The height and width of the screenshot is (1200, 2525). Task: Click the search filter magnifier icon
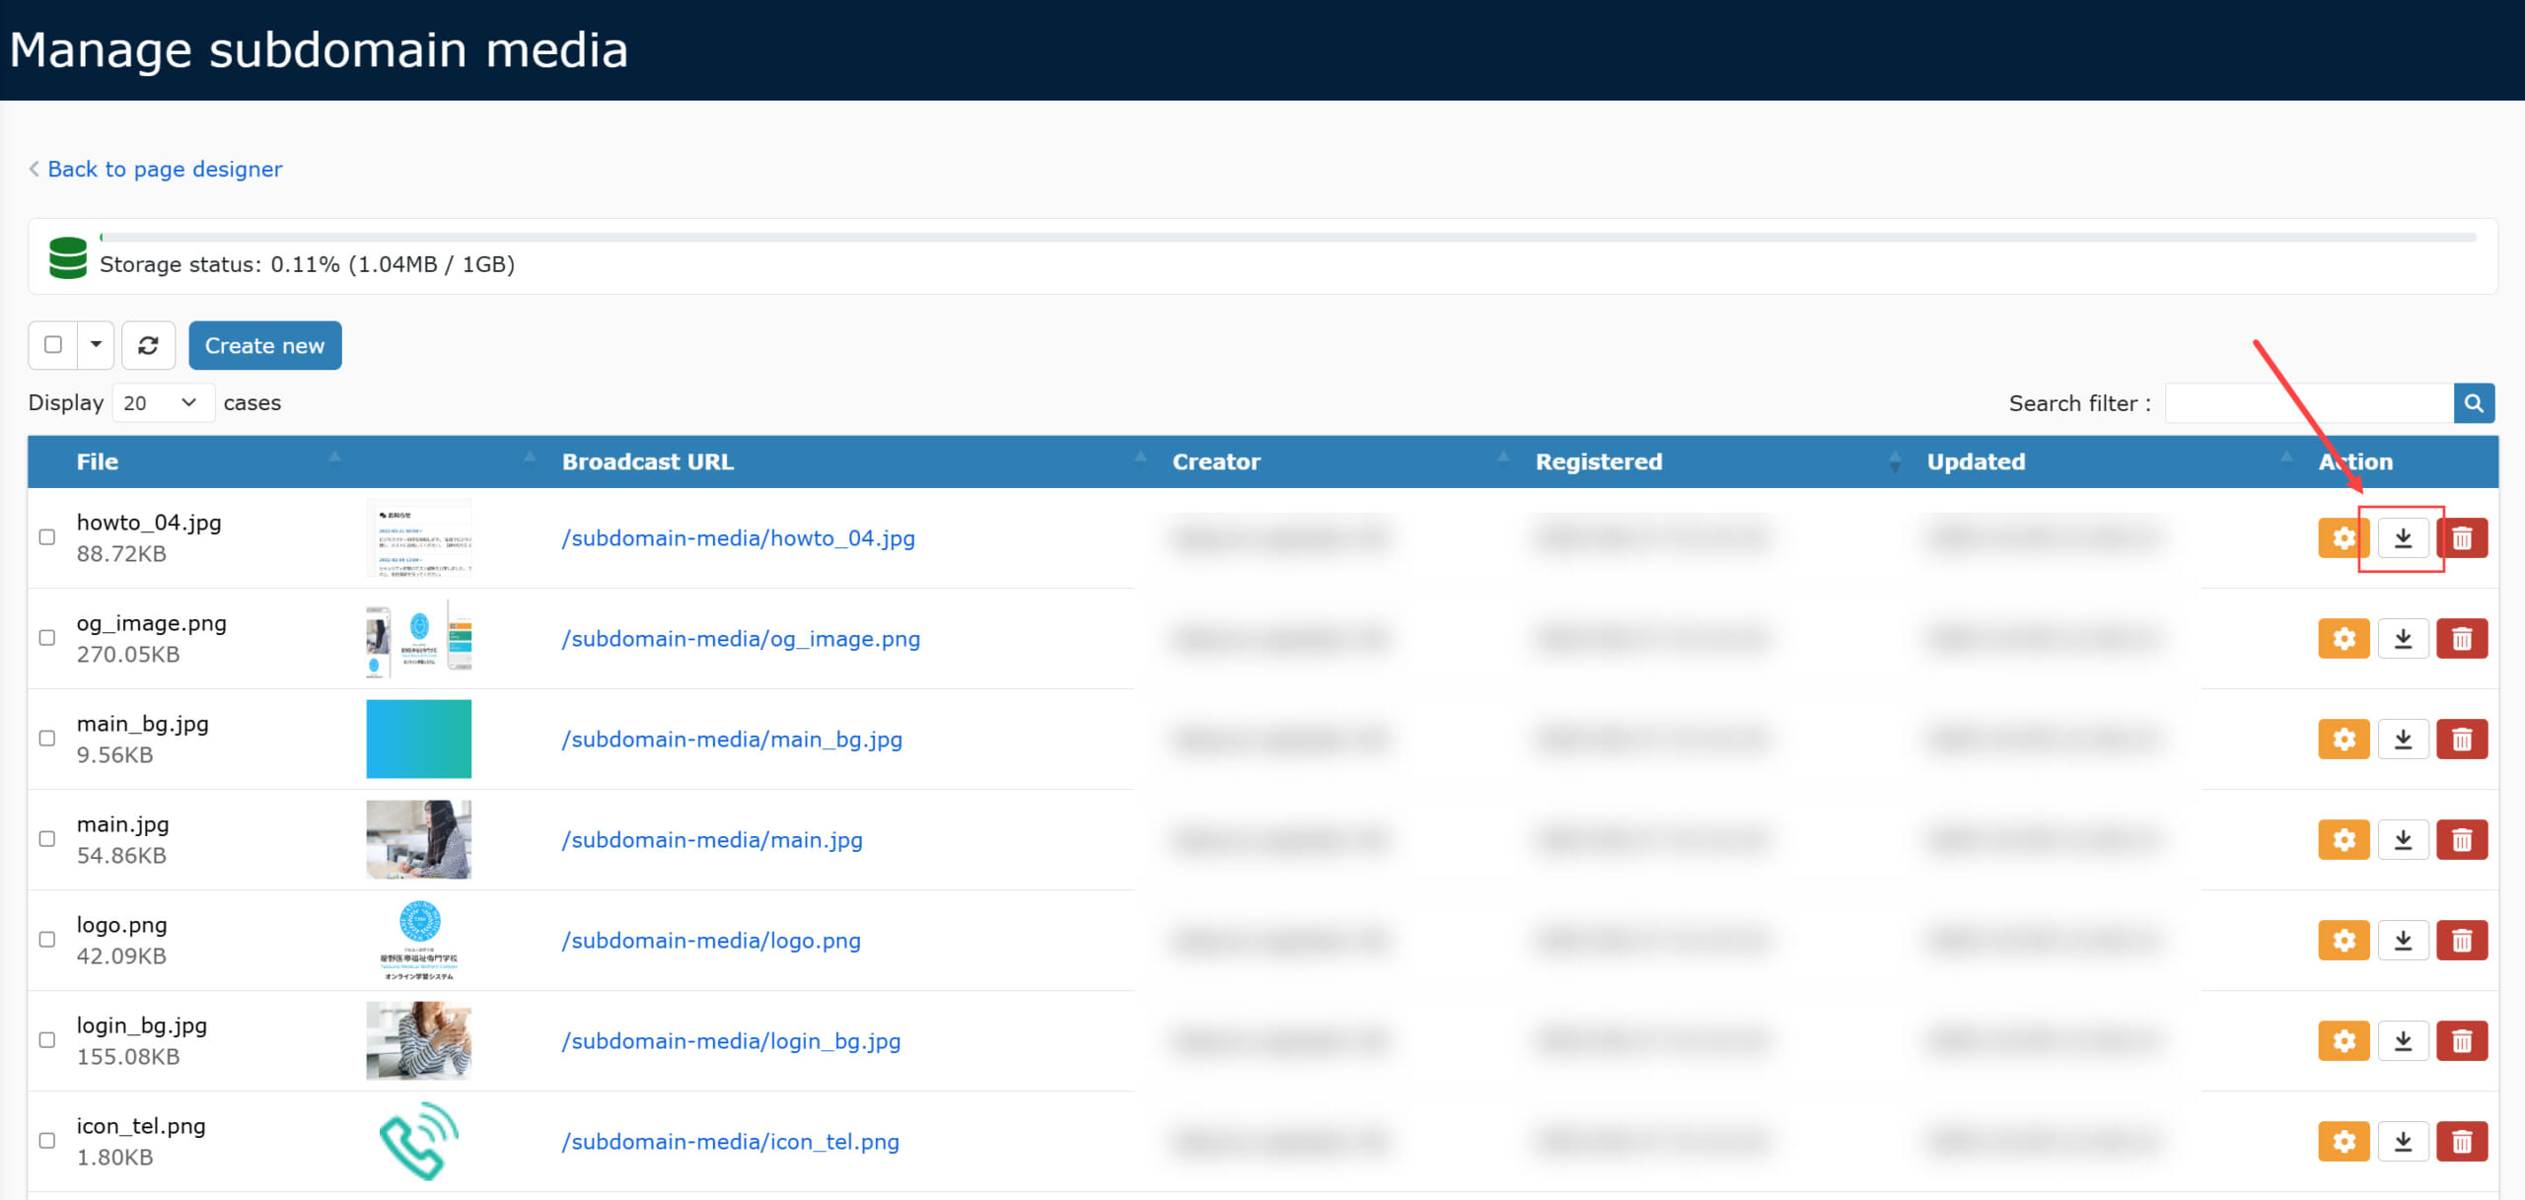click(2474, 403)
